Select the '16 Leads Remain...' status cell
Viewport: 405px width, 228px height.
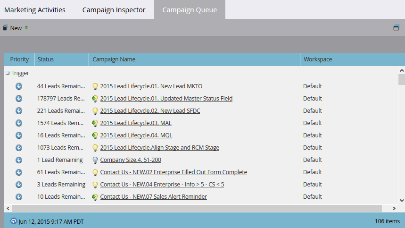[x=61, y=135]
